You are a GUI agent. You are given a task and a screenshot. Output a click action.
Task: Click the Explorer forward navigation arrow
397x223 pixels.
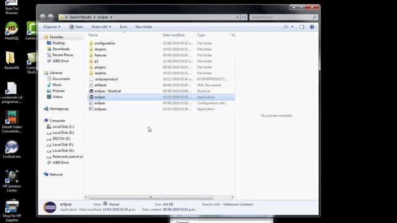pos(51,17)
